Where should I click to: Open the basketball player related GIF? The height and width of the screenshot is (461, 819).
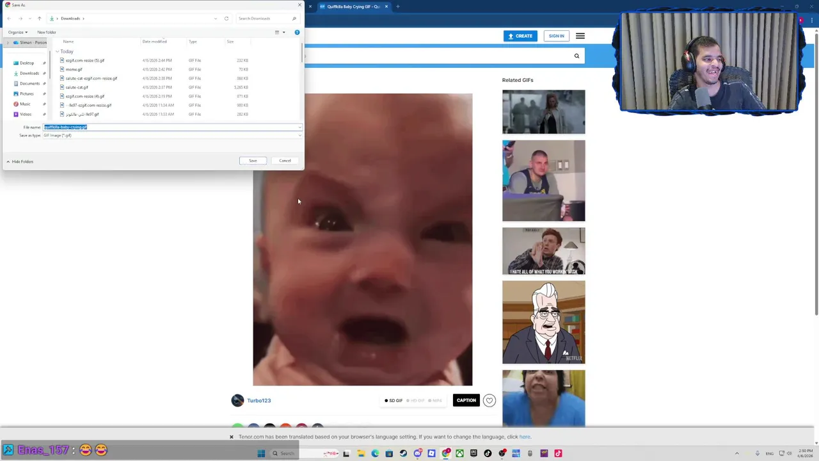pyautogui.click(x=543, y=181)
